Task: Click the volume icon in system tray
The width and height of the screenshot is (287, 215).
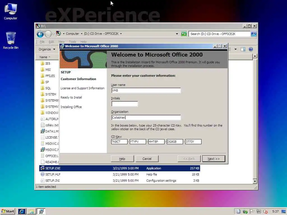Action: [265, 212]
